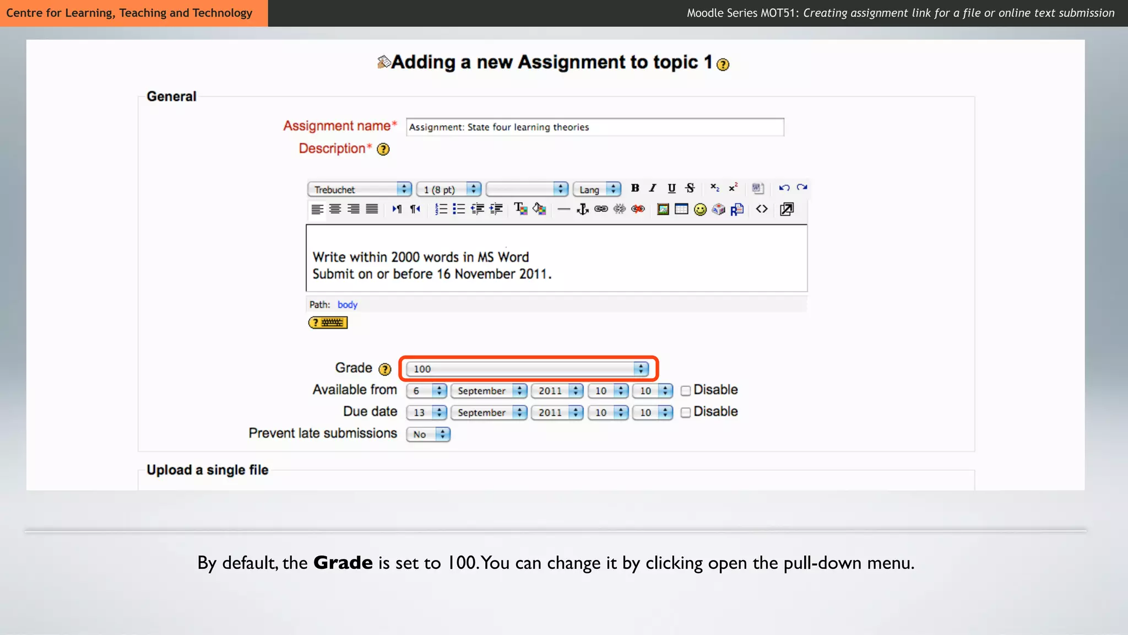This screenshot has width=1128, height=635.
Task: Insert a horizontal rule
Action: click(x=563, y=209)
